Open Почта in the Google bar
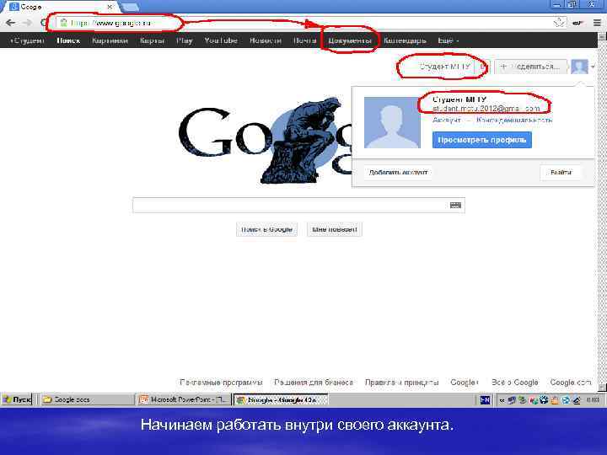Screen dimensions: 607x455 coord(304,40)
